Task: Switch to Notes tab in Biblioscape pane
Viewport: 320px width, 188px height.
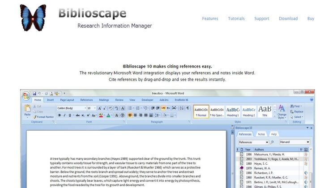Action: (261, 134)
